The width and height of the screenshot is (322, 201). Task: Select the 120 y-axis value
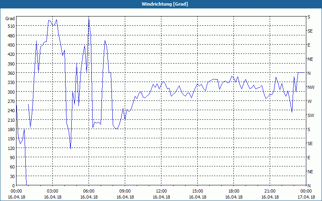12,148
